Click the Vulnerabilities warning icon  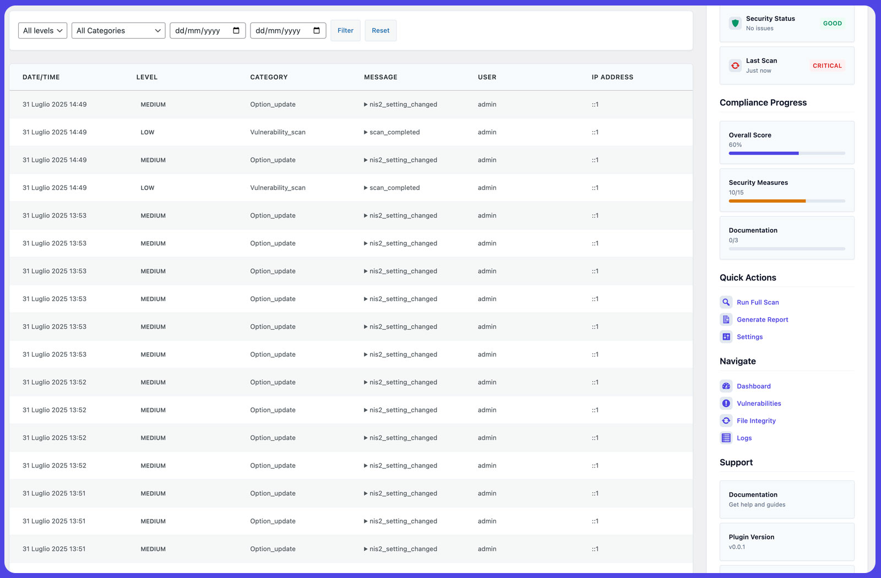coord(726,403)
